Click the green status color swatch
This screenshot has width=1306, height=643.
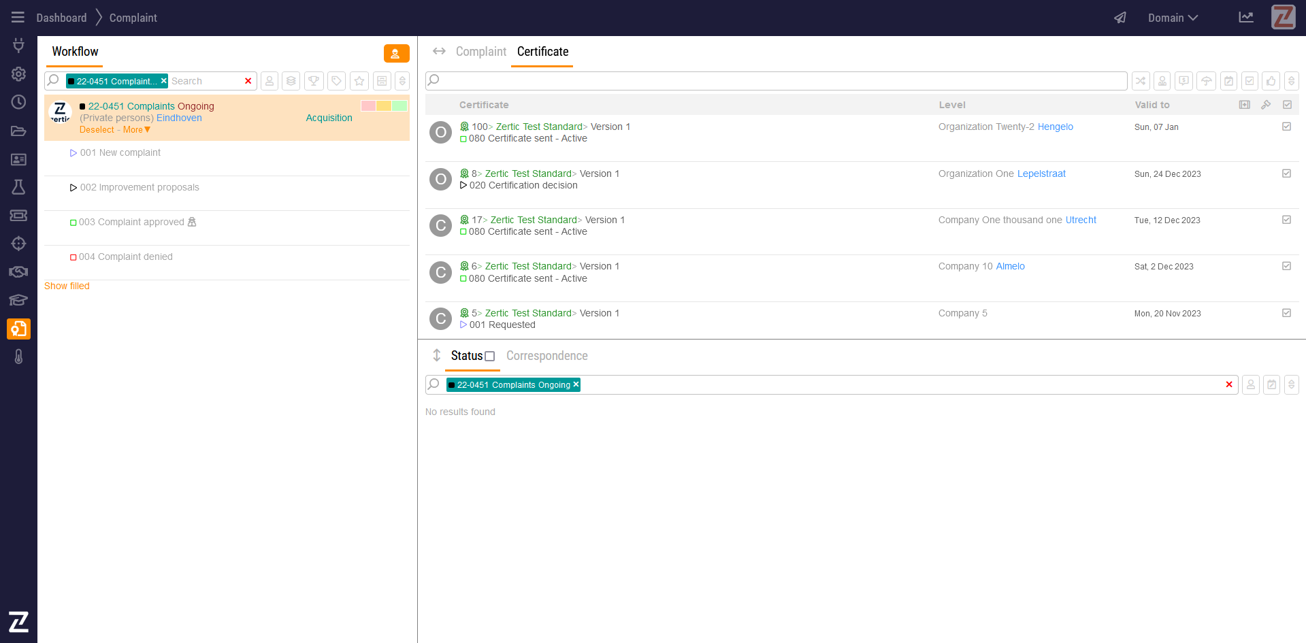[x=399, y=105]
